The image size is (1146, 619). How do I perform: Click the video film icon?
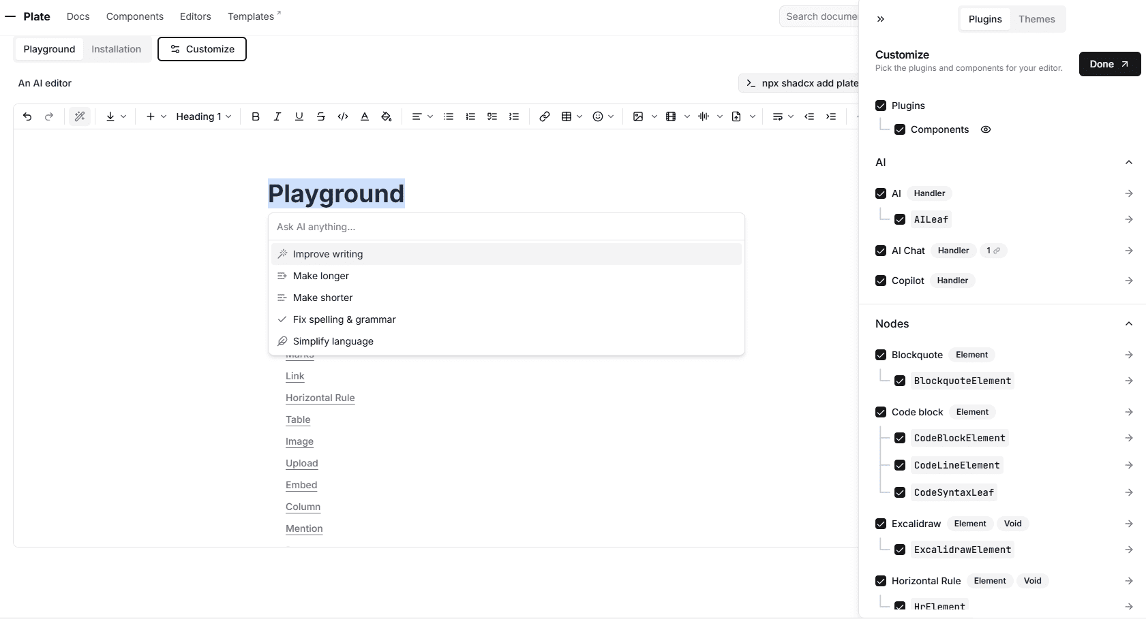coord(671,116)
